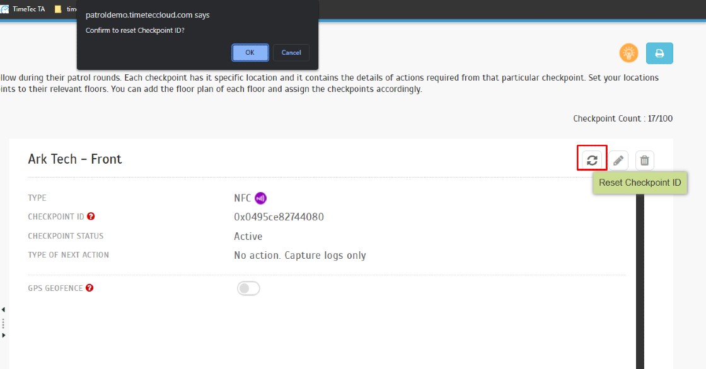Open the yellow bookmark folder

(x=59, y=9)
